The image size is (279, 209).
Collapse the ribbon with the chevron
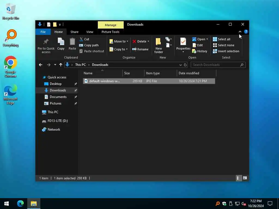(240, 32)
